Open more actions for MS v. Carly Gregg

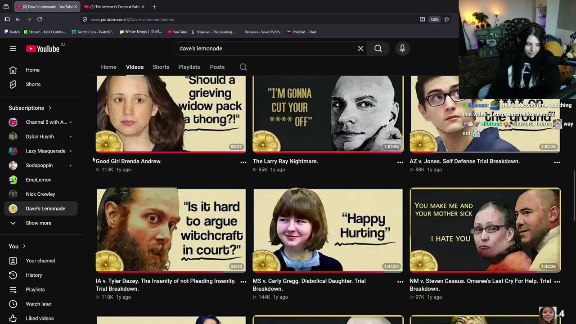(x=400, y=282)
